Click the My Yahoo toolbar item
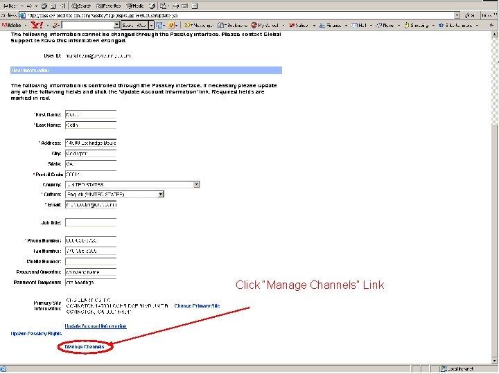 [265, 25]
